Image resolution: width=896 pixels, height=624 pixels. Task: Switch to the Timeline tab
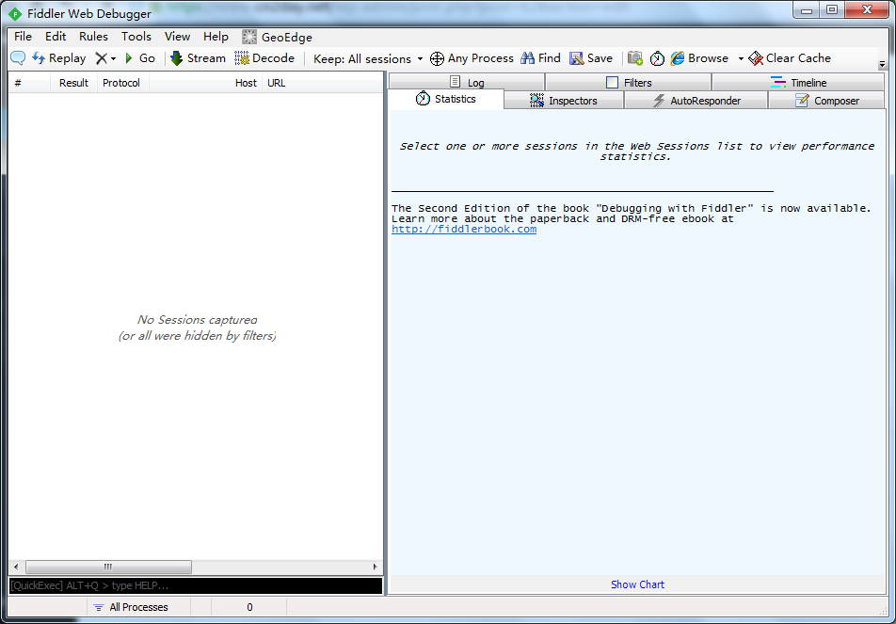pos(798,82)
